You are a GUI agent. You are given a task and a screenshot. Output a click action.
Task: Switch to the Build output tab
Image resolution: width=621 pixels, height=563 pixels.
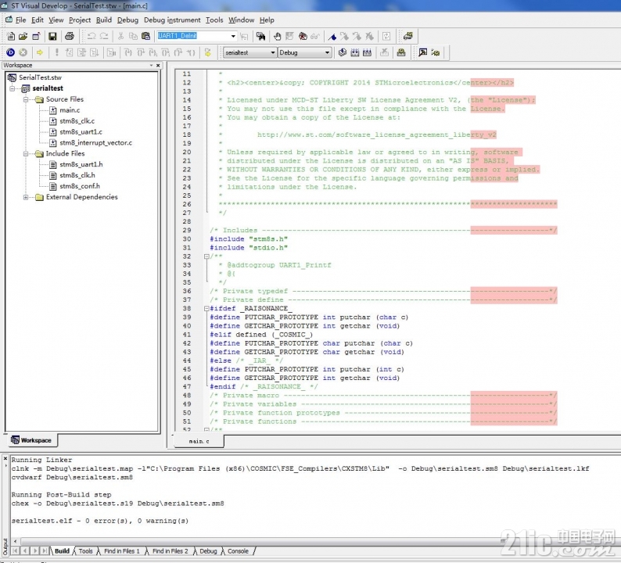point(62,551)
